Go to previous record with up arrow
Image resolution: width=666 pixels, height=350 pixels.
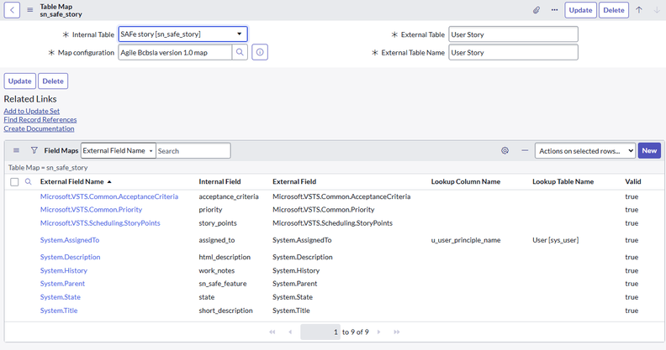coord(639,10)
